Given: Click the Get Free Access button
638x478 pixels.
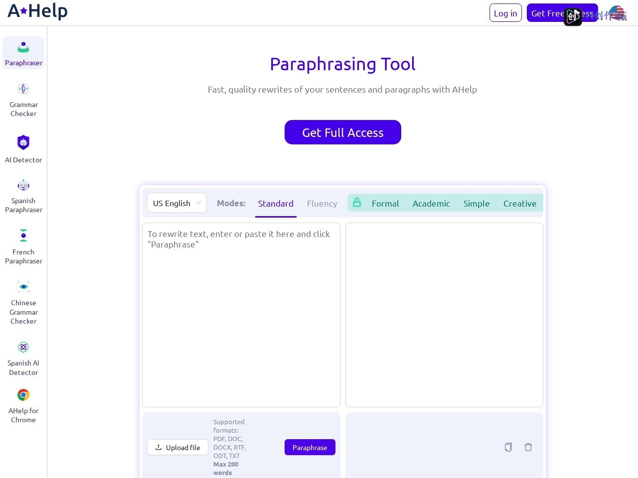Looking at the screenshot, I should tap(562, 13).
